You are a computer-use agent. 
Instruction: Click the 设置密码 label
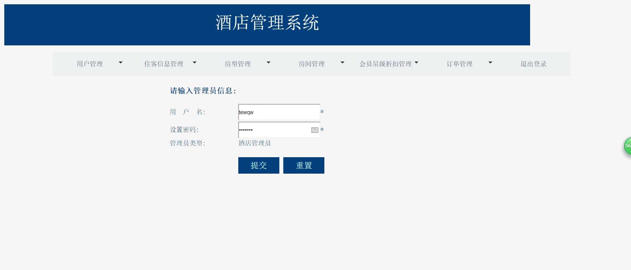[x=184, y=130]
